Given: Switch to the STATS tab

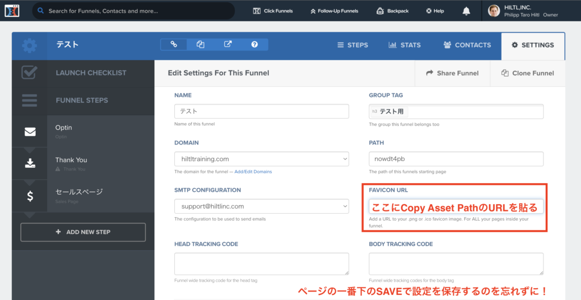Looking at the screenshot, I should tap(404, 45).
